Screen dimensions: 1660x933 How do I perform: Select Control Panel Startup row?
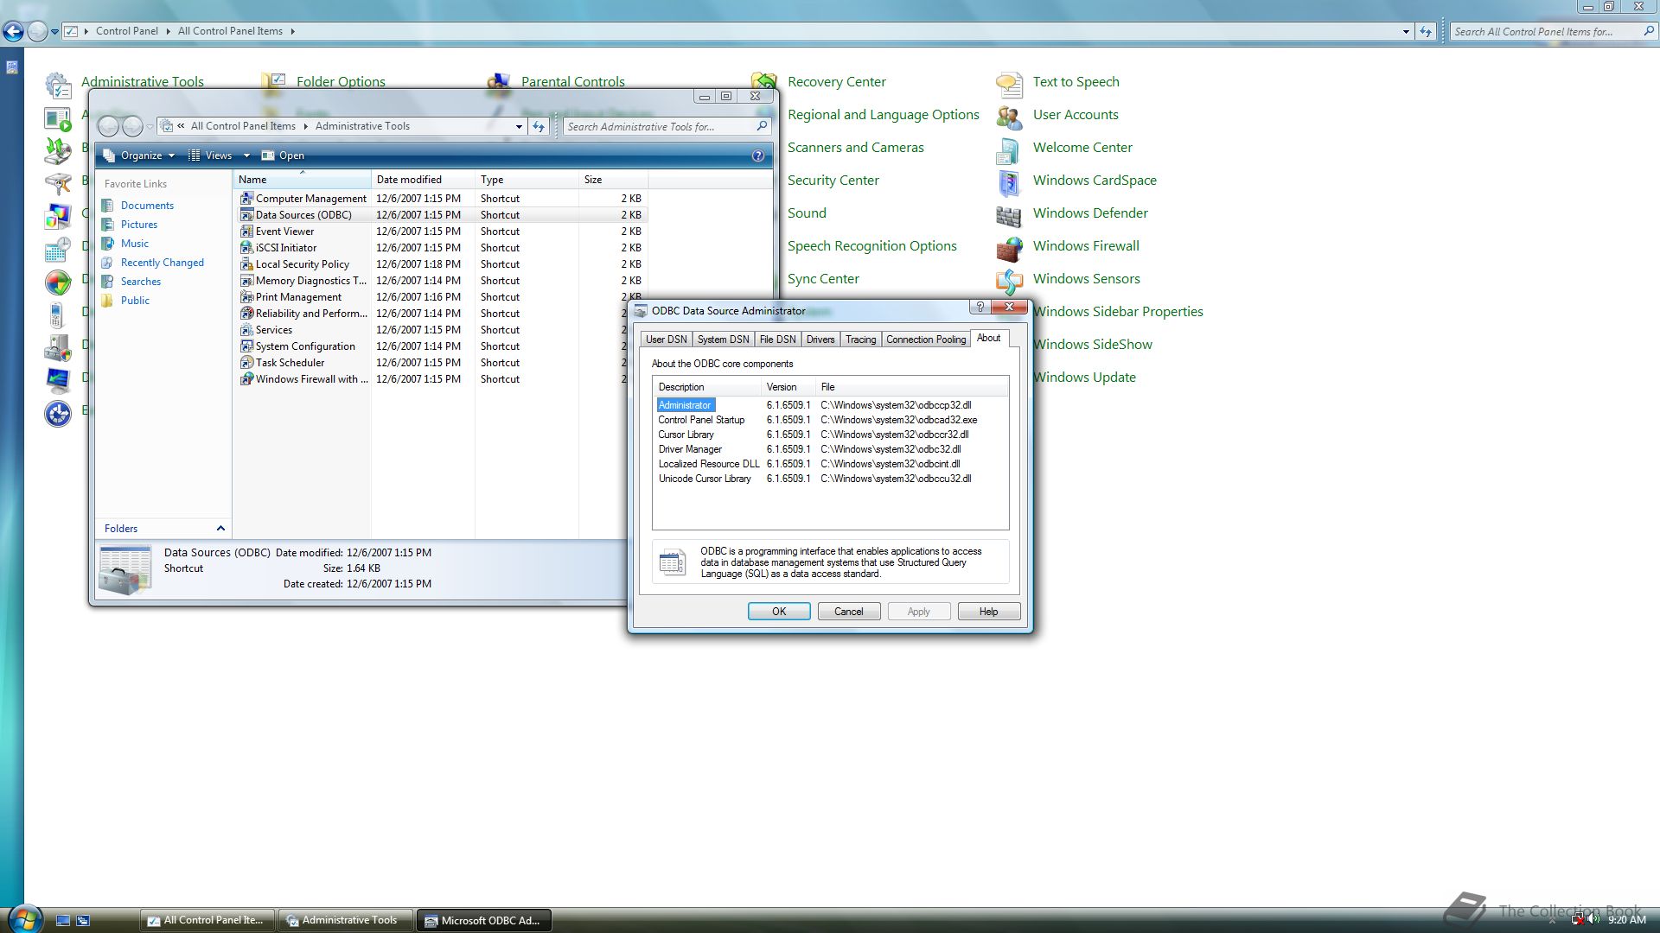[x=830, y=420]
